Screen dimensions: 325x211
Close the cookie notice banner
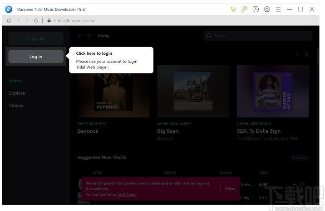pos(230,189)
